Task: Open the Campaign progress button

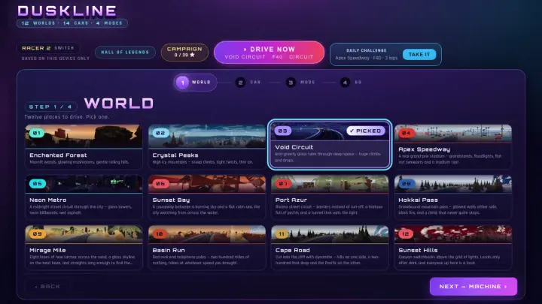Action: [184, 52]
